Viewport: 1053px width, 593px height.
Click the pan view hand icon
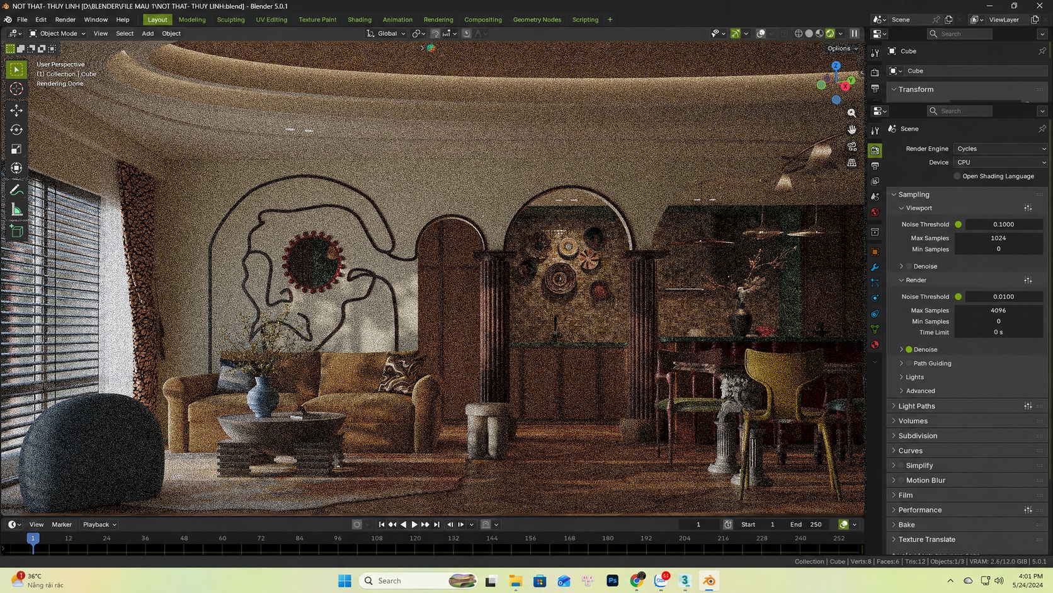coord(851,129)
